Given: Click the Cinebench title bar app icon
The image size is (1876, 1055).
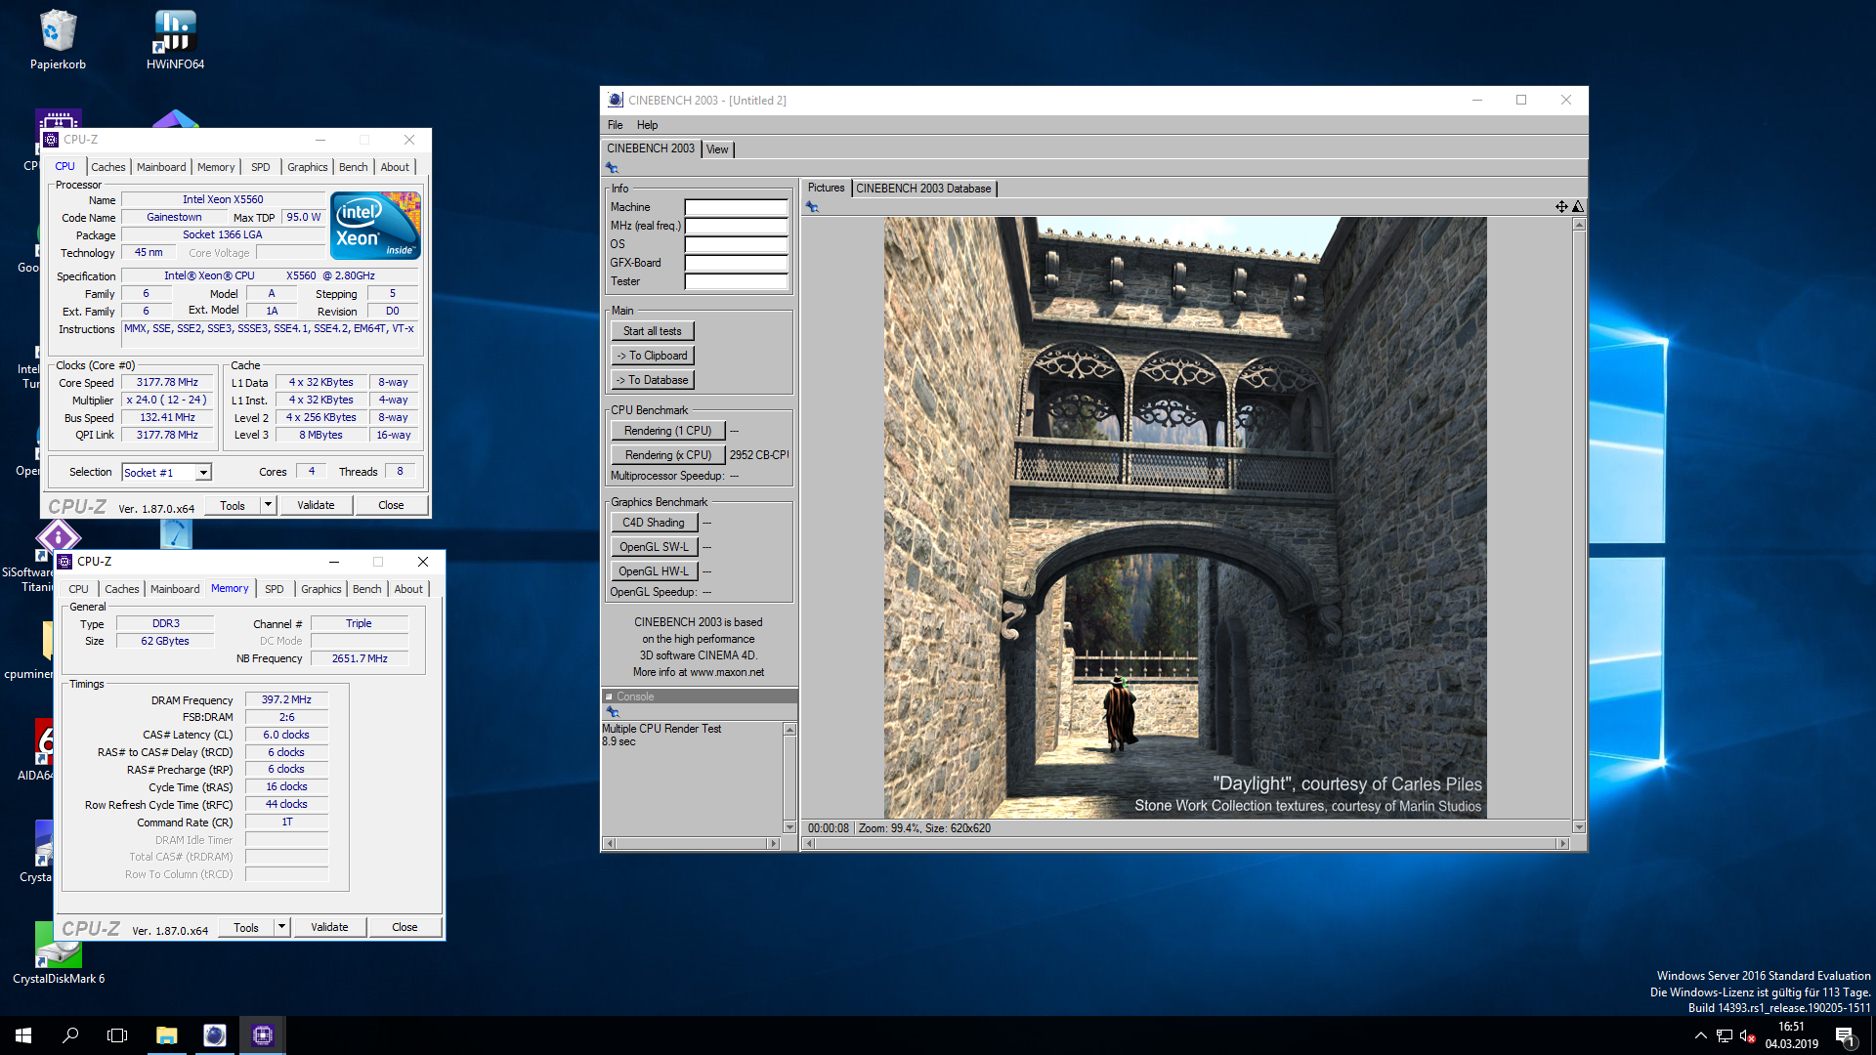Looking at the screenshot, I should [x=616, y=100].
